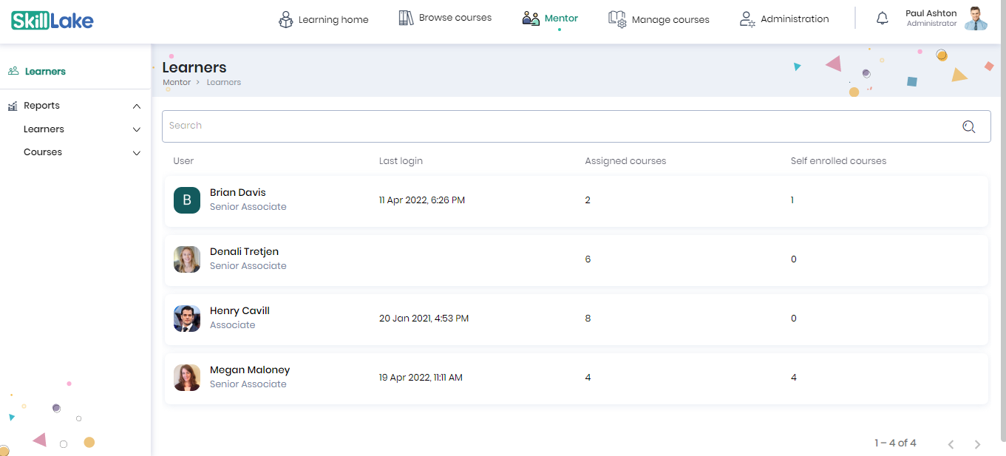Image resolution: width=1006 pixels, height=456 pixels.
Task: Click Henry Cavill's assigned courses value 8
Action: pyautogui.click(x=588, y=319)
